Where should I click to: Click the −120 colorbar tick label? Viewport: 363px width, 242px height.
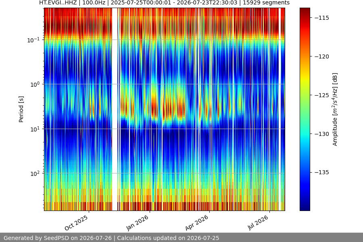(322, 56)
